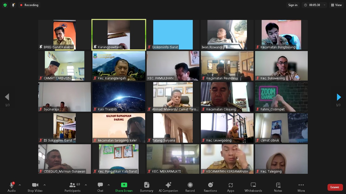Open the AI Companion panel

(x=168, y=187)
